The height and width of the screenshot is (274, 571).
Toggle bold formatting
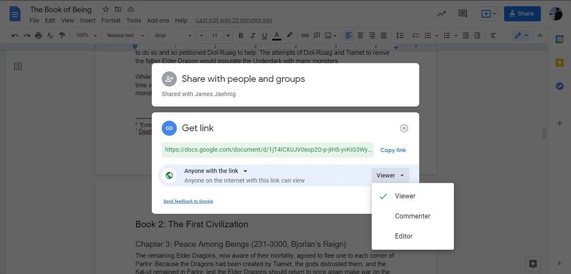[x=241, y=35]
